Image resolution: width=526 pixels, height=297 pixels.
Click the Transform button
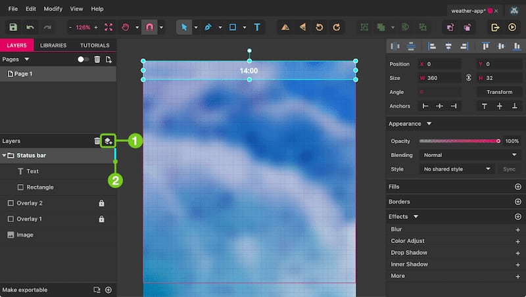pyautogui.click(x=499, y=92)
